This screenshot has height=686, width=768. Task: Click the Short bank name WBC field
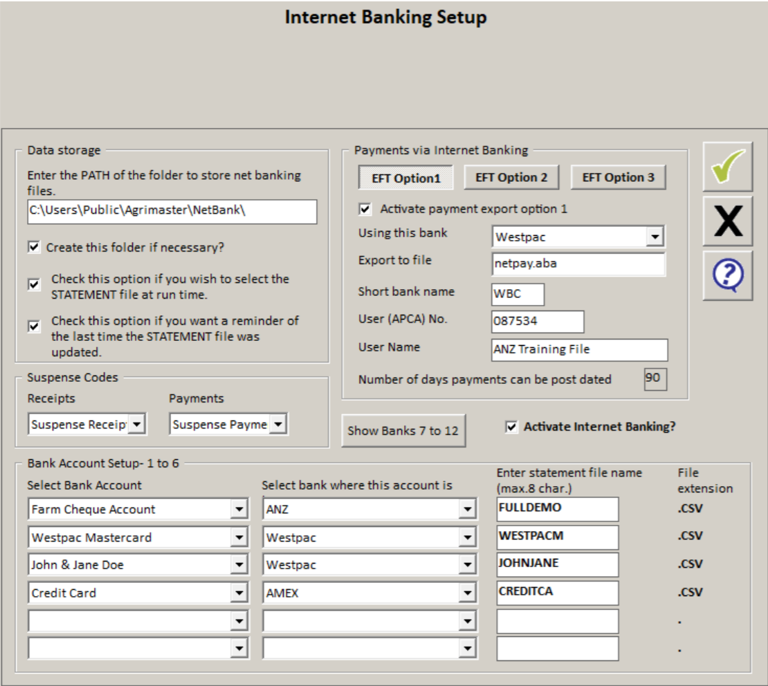click(x=518, y=295)
